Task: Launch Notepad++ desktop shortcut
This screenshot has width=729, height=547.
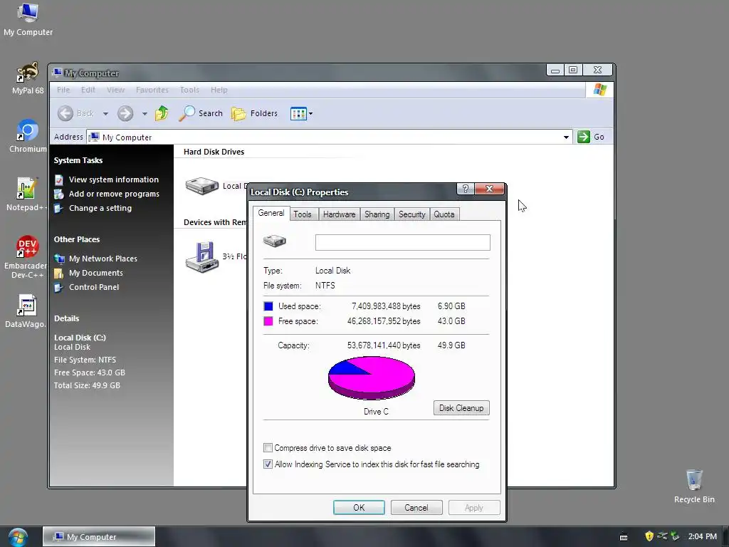Action: click(x=27, y=194)
